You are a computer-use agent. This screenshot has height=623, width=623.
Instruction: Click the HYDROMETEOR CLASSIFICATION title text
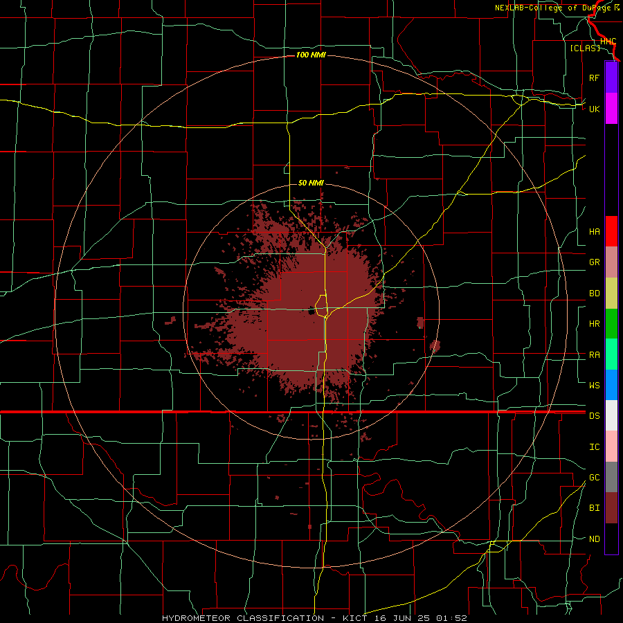(x=243, y=618)
